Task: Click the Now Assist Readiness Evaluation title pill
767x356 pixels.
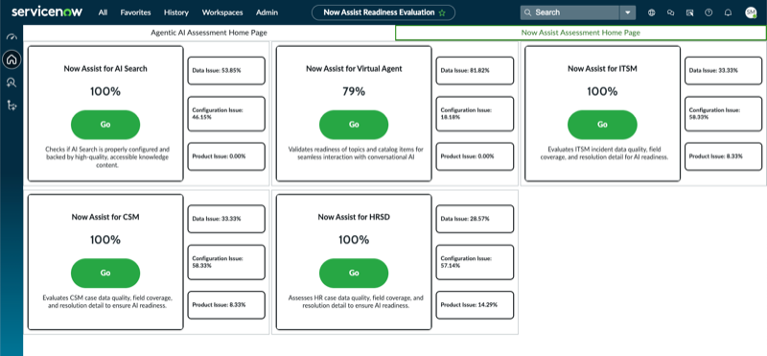Action: [x=383, y=12]
